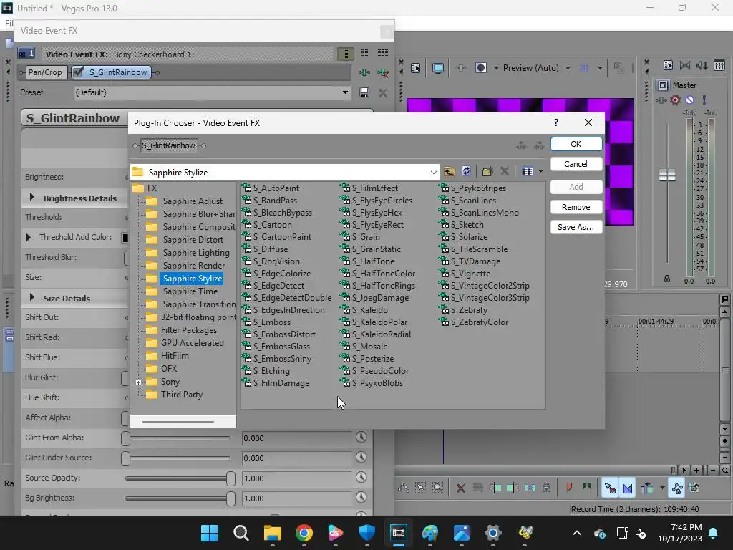The width and height of the screenshot is (733, 550).
Task: Open File Explorer from taskbar
Action: tap(273, 533)
